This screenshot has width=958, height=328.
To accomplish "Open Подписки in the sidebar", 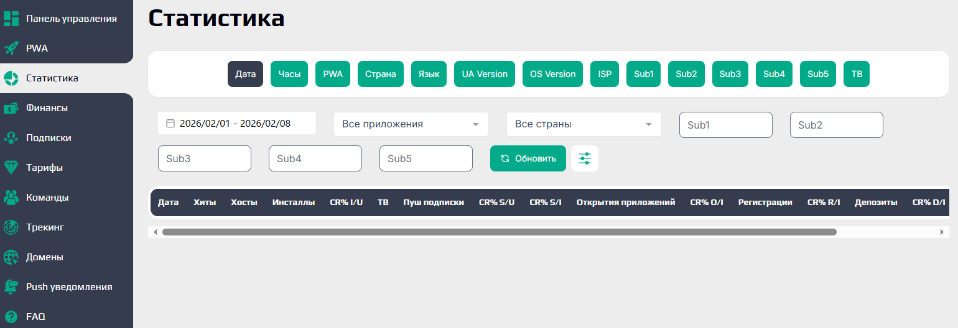I will (67, 138).
